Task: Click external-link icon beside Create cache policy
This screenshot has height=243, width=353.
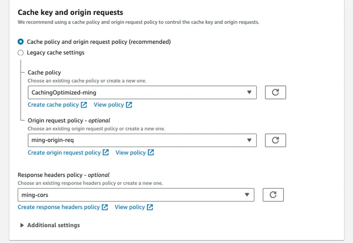Action: tap(84, 105)
